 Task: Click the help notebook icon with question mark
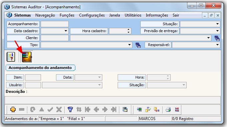11,57
